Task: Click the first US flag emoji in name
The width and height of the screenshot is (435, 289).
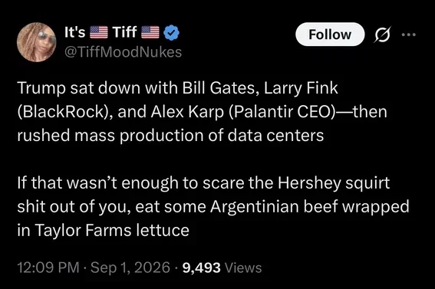Action: [x=99, y=32]
